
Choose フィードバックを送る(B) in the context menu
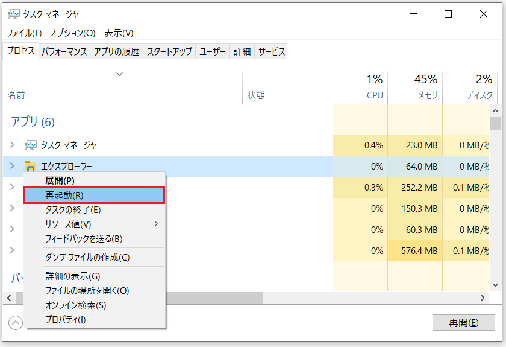[95, 238]
